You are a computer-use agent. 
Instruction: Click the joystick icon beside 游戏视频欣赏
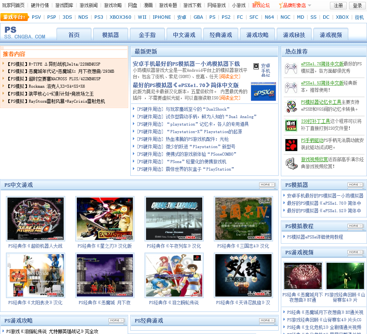click(291, 163)
